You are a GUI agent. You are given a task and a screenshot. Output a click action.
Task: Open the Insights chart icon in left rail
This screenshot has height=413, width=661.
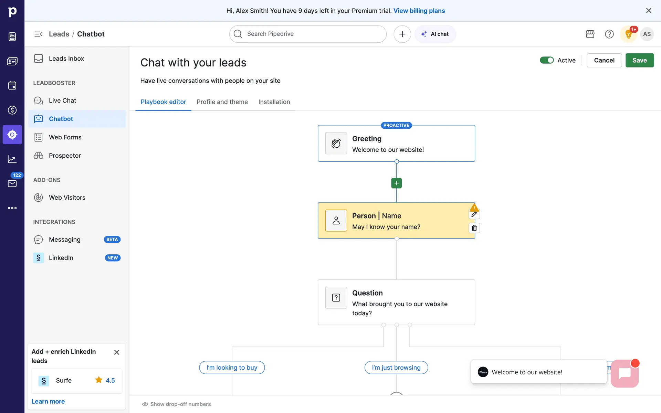pyautogui.click(x=12, y=159)
